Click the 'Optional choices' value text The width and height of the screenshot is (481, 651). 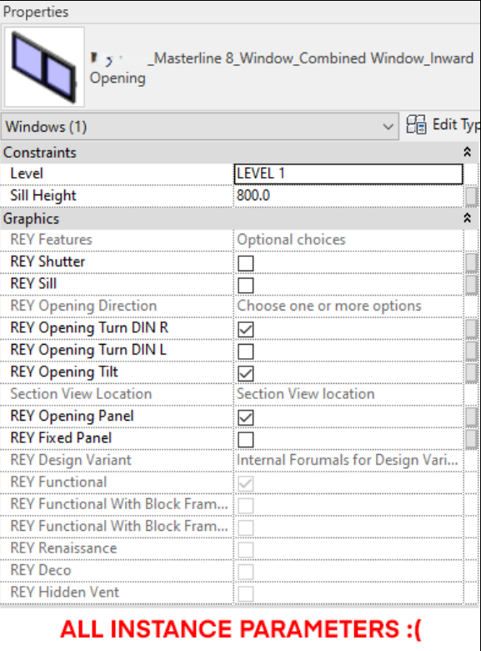(291, 240)
